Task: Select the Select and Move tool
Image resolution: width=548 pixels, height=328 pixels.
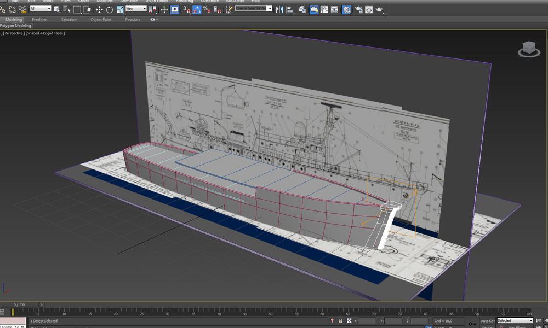Action: click(100, 8)
